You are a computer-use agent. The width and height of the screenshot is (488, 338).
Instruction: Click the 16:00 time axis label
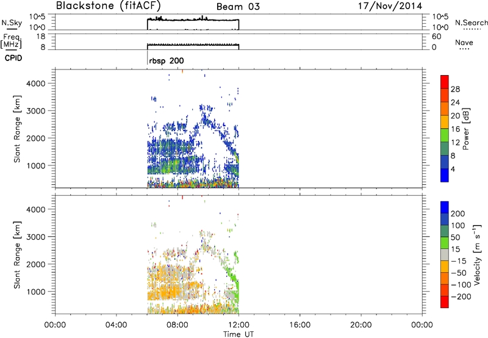[300, 325]
